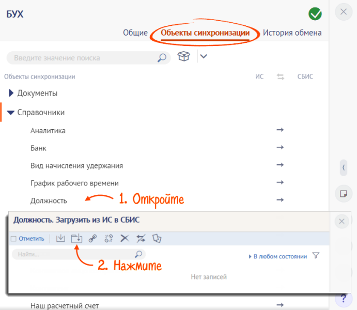Open the В любом состоянии state filter
Viewport: 357px width, 310px height.
280,256
